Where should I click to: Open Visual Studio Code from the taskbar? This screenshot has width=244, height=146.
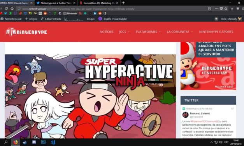[x=53, y=142]
